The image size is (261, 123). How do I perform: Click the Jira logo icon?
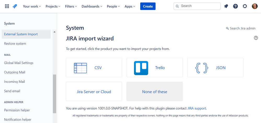pyautogui.click(x=15, y=6)
